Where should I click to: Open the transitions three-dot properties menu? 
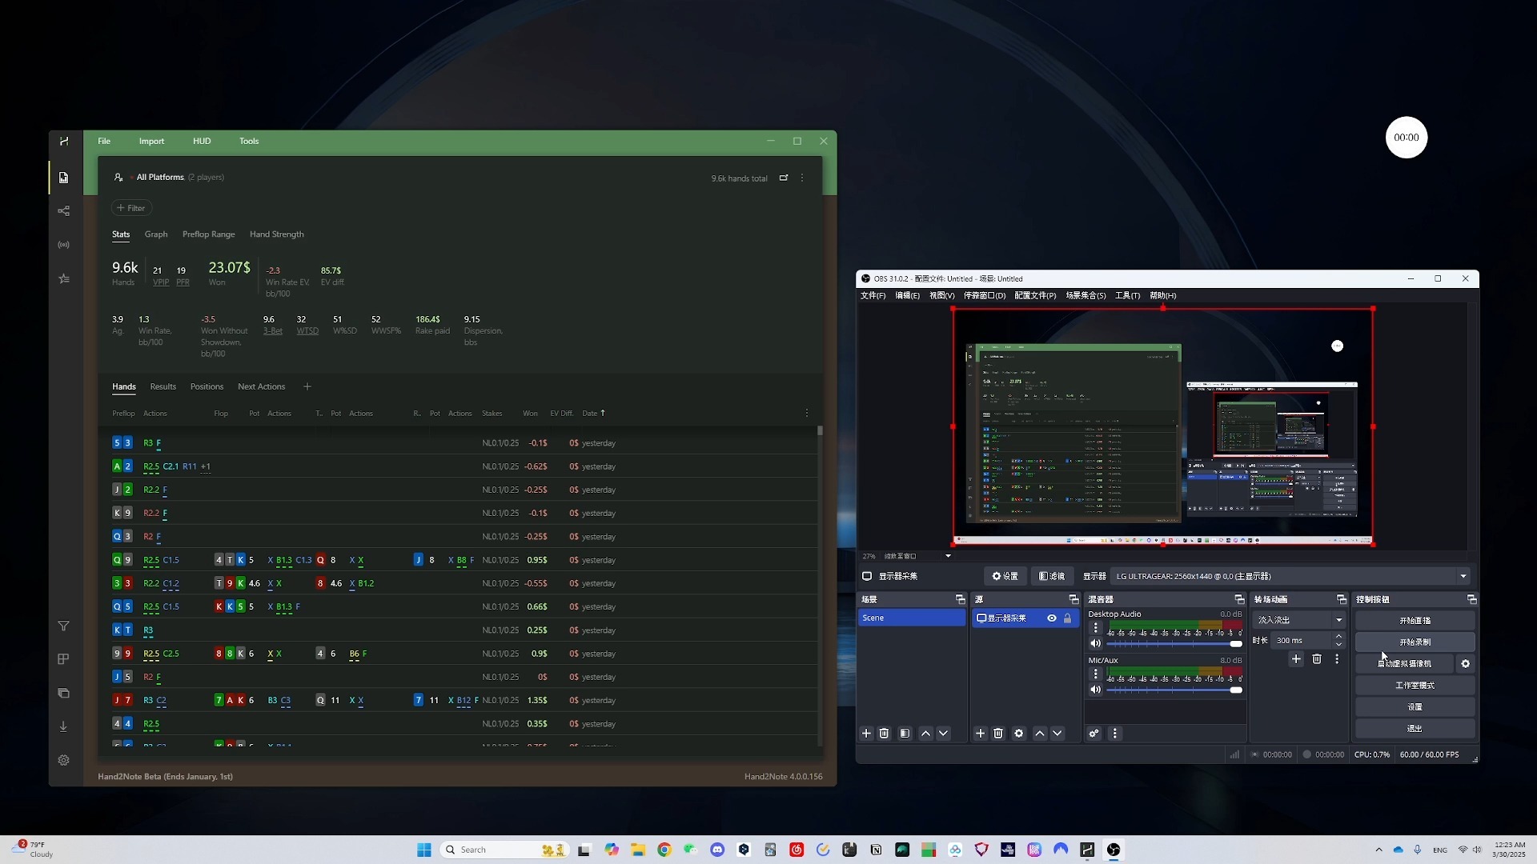1336,658
